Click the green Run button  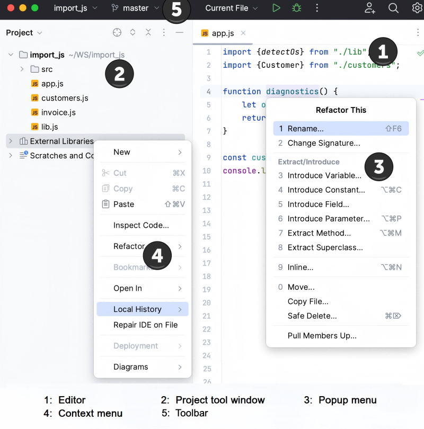[276, 8]
